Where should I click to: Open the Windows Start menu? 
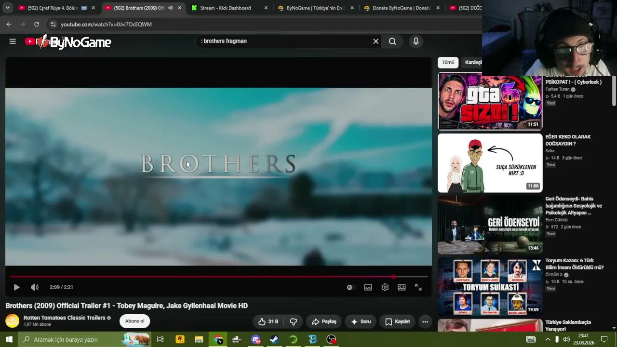pos(9,339)
